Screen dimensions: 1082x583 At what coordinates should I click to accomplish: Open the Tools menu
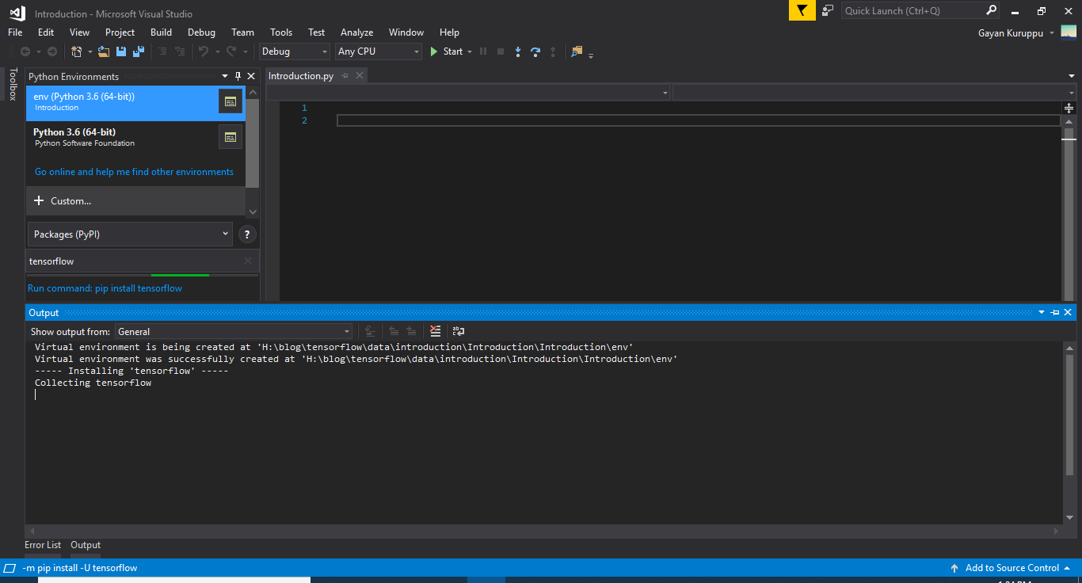point(281,32)
